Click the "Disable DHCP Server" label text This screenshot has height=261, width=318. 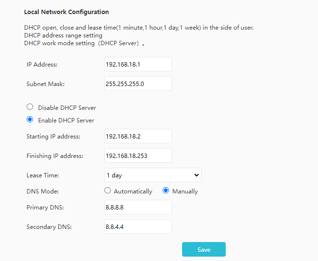[67, 108]
